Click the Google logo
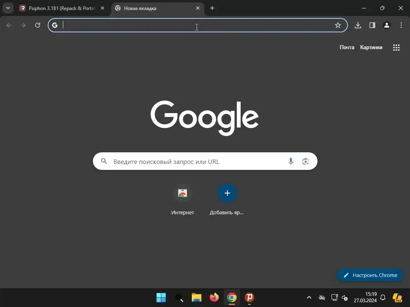This screenshot has height=307, width=410. (205, 118)
